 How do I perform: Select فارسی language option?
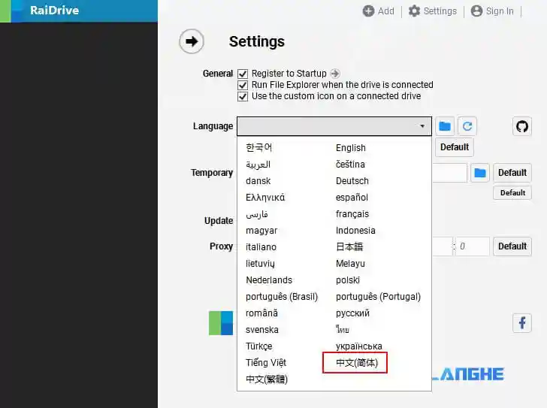click(x=256, y=214)
